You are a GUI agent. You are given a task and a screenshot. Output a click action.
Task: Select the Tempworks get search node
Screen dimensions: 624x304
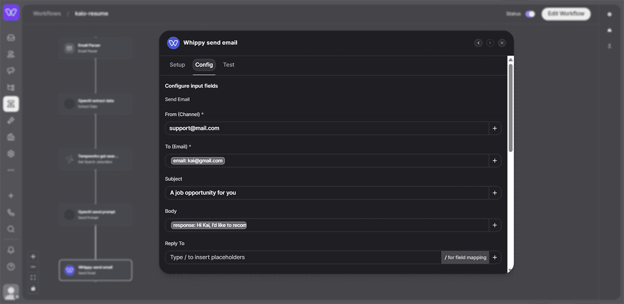point(95,159)
